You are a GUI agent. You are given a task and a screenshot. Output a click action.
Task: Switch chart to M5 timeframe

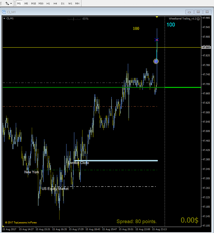click(26, 3)
